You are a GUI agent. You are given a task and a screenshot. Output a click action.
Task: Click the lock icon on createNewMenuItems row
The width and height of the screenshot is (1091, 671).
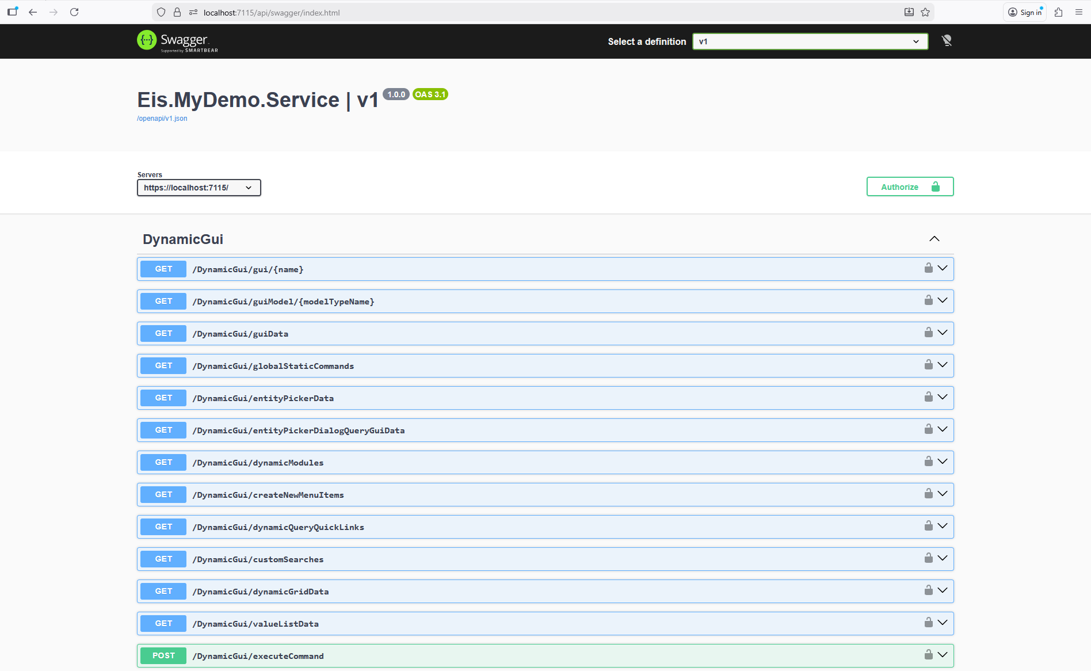[x=928, y=493]
